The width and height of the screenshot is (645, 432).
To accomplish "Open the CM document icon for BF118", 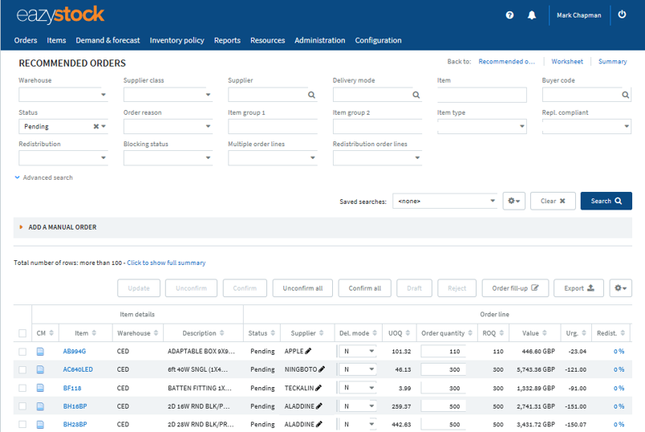I will point(40,388).
